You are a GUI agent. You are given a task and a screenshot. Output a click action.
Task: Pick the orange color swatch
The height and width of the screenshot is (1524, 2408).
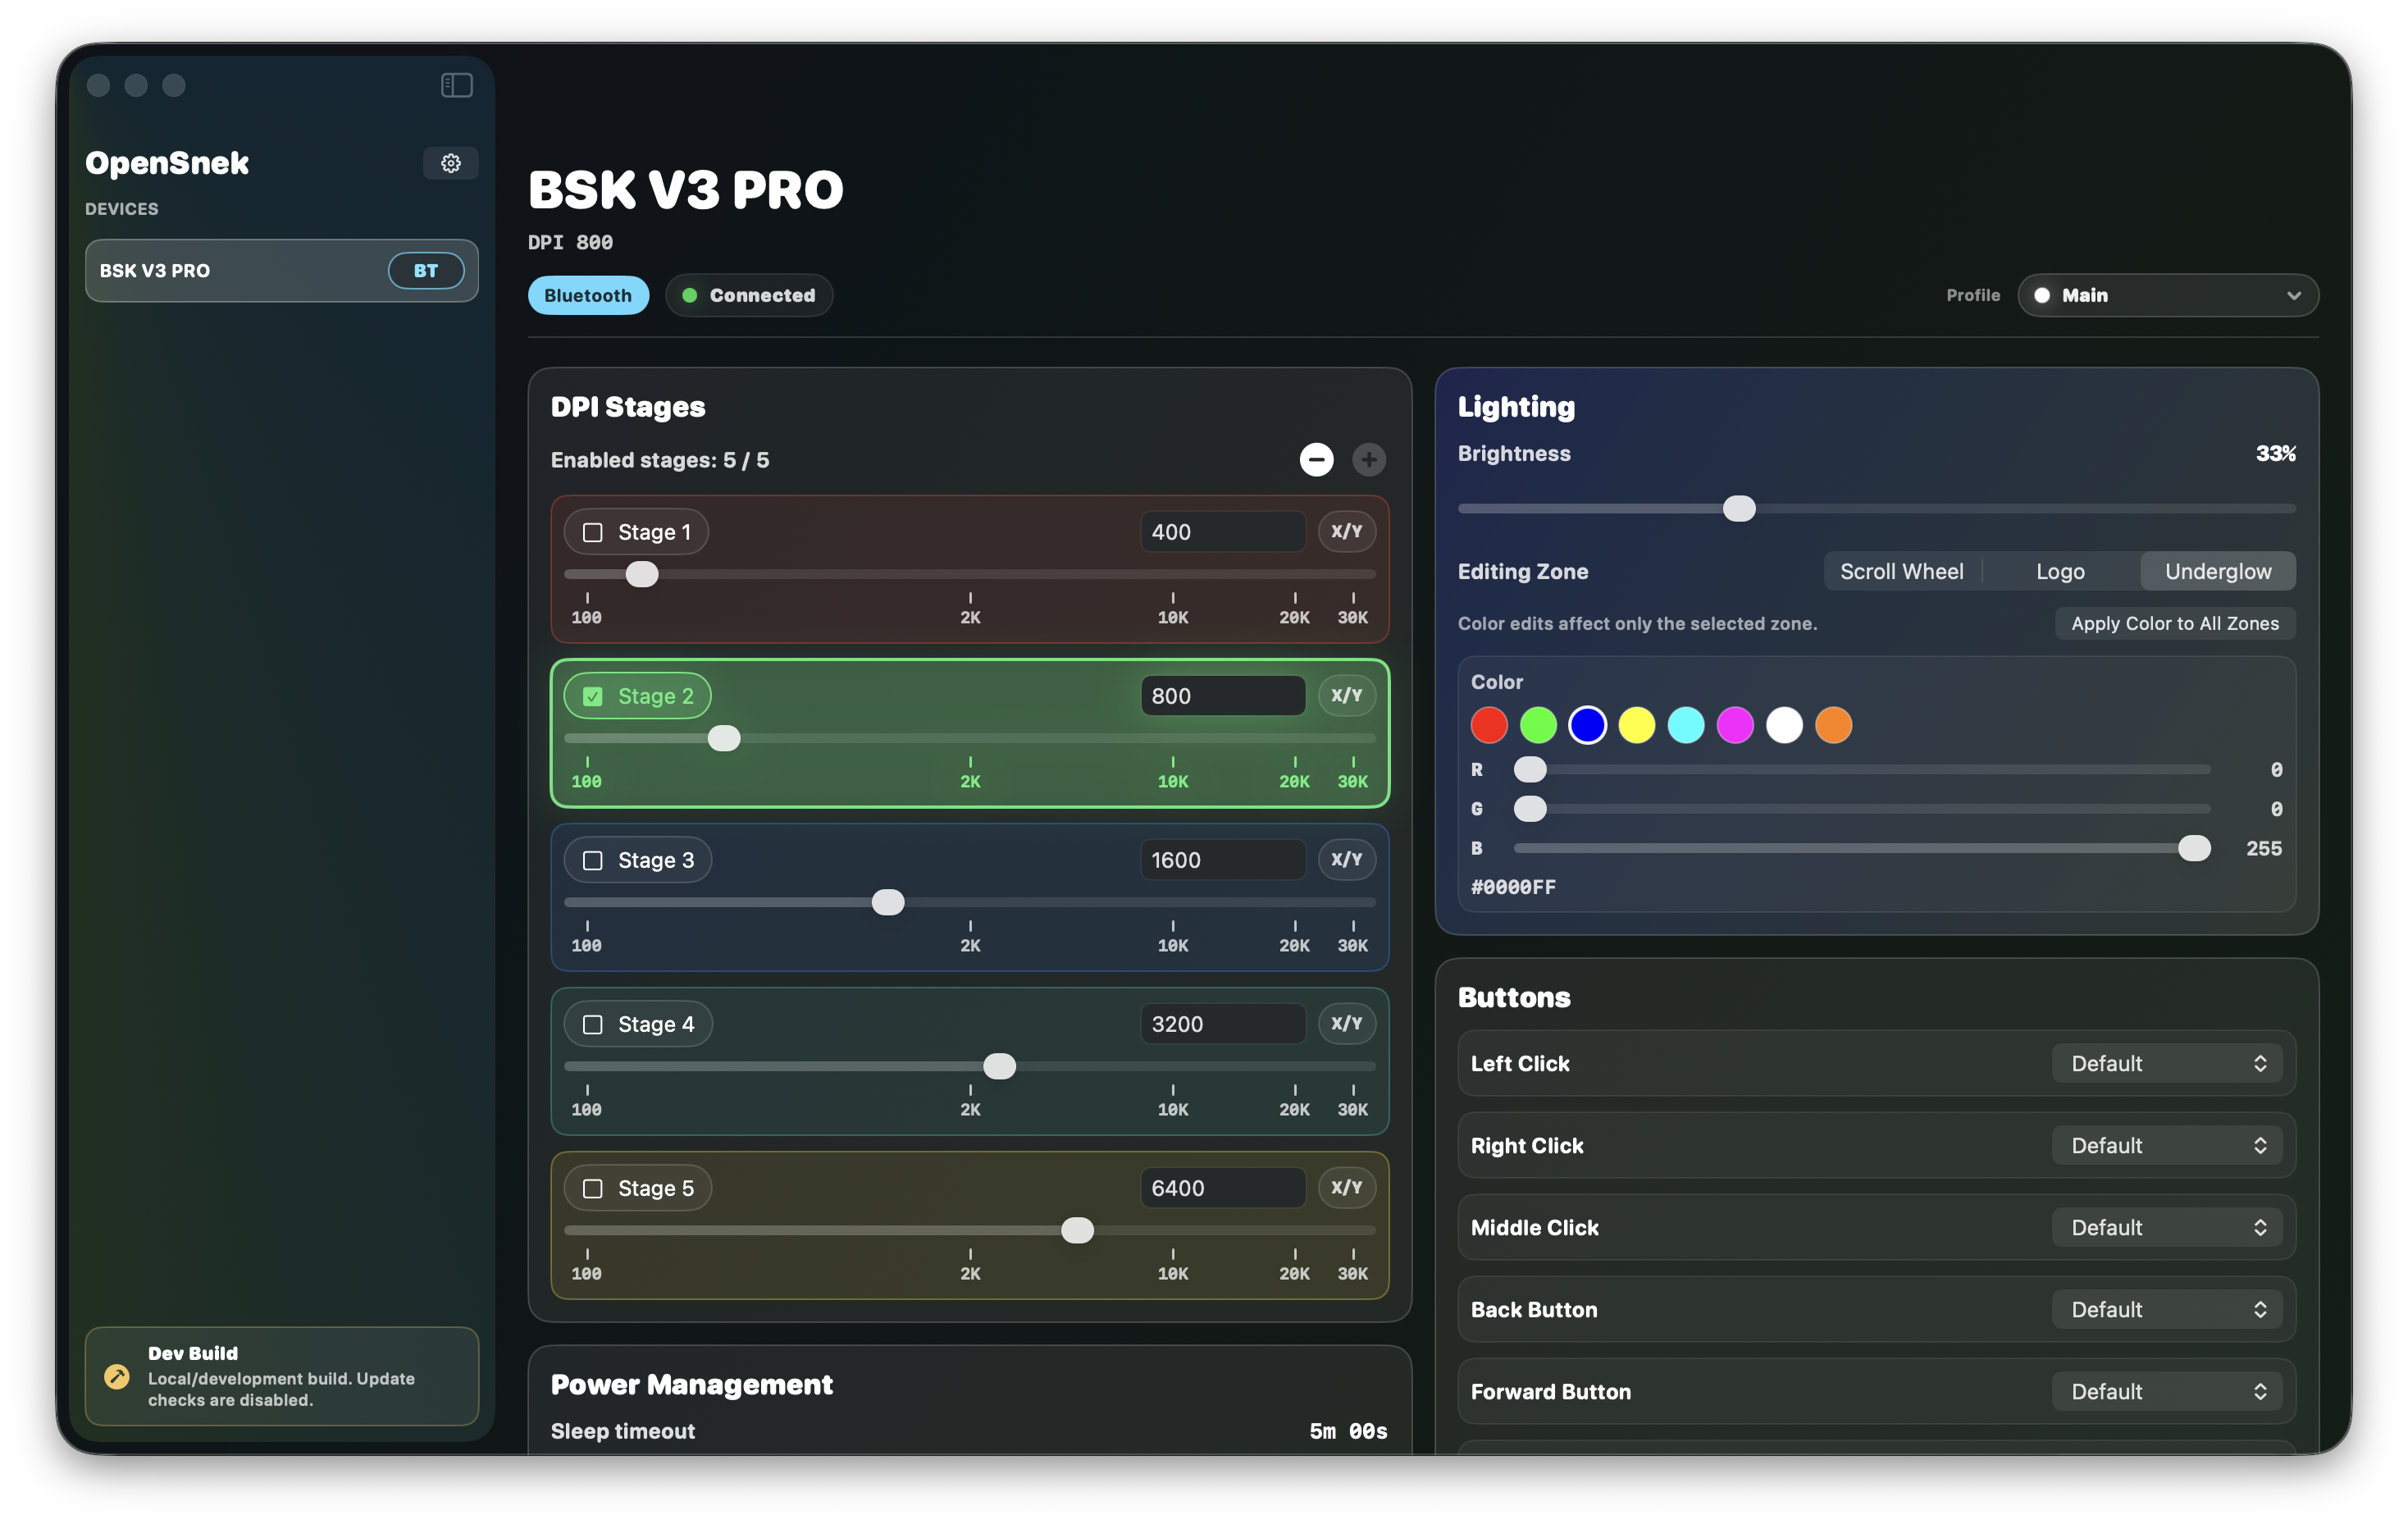[1833, 725]
